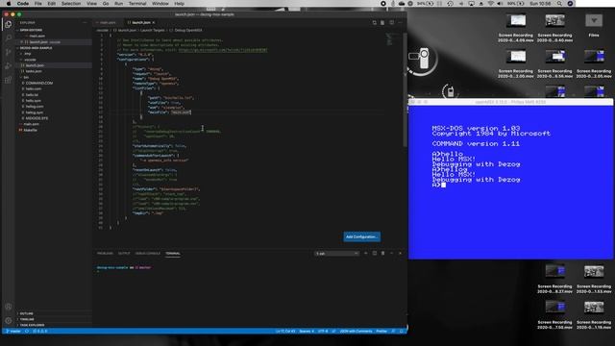Open the Films folder on desktop
Screen dimensions: 615x346
[x=594, y=24]
